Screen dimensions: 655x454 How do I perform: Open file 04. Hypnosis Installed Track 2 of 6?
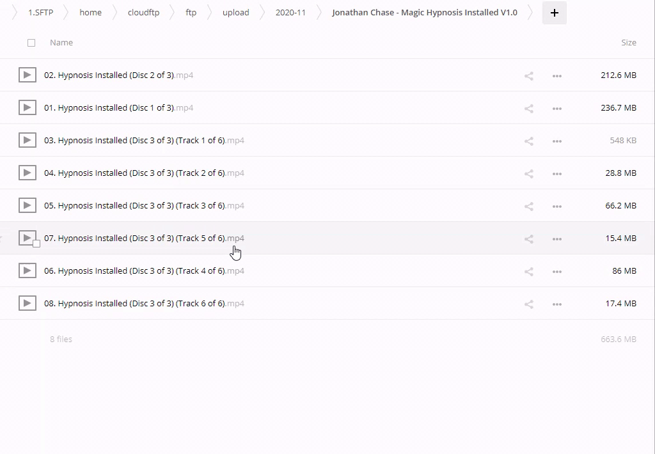click(134, 173)
